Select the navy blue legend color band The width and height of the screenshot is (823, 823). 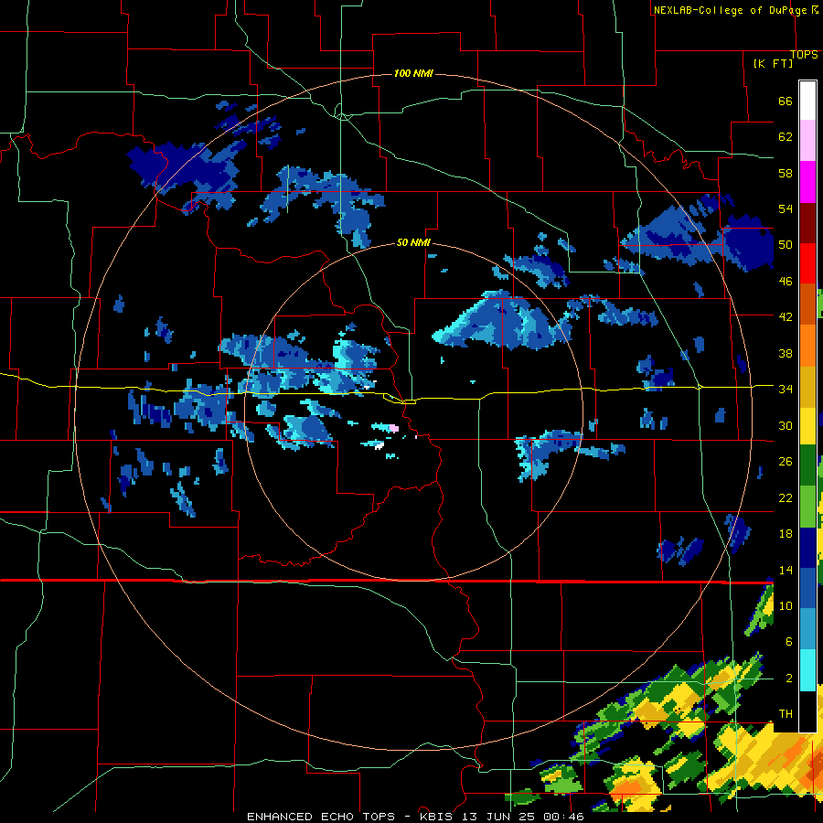click(x=807, y=548)
